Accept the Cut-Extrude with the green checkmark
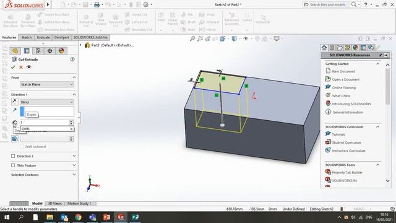Viewport: 396px width, 223px height. point(13,67)
